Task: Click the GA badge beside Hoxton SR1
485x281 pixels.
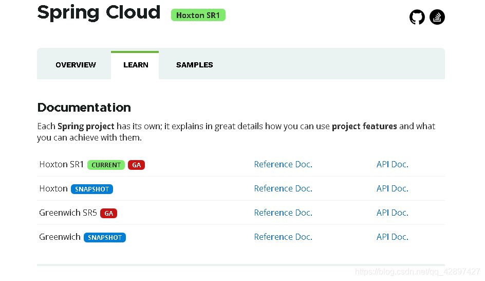Action: pos(137,165)
